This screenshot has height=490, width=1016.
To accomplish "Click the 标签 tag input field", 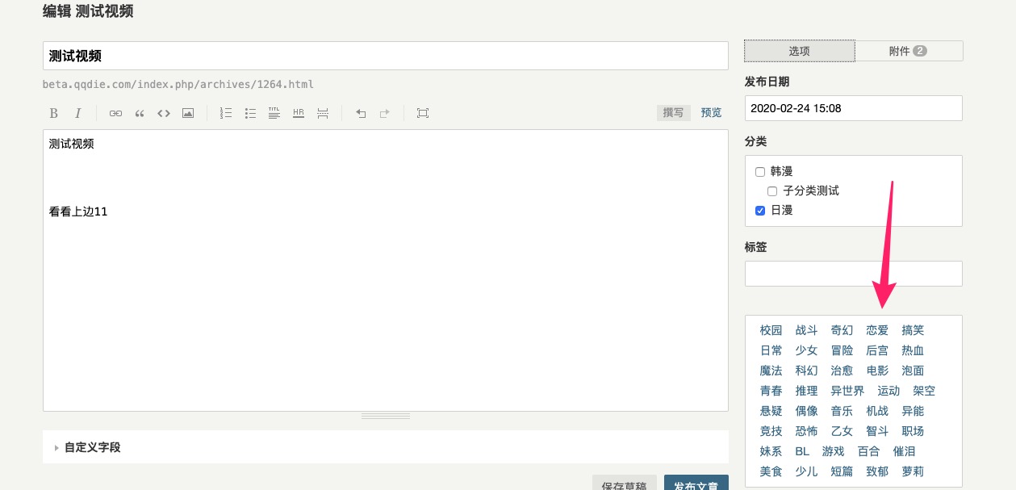I will (x=853, y=274).
